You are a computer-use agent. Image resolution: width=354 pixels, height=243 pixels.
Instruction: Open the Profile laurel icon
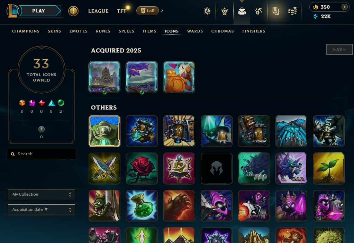(225, 11)
